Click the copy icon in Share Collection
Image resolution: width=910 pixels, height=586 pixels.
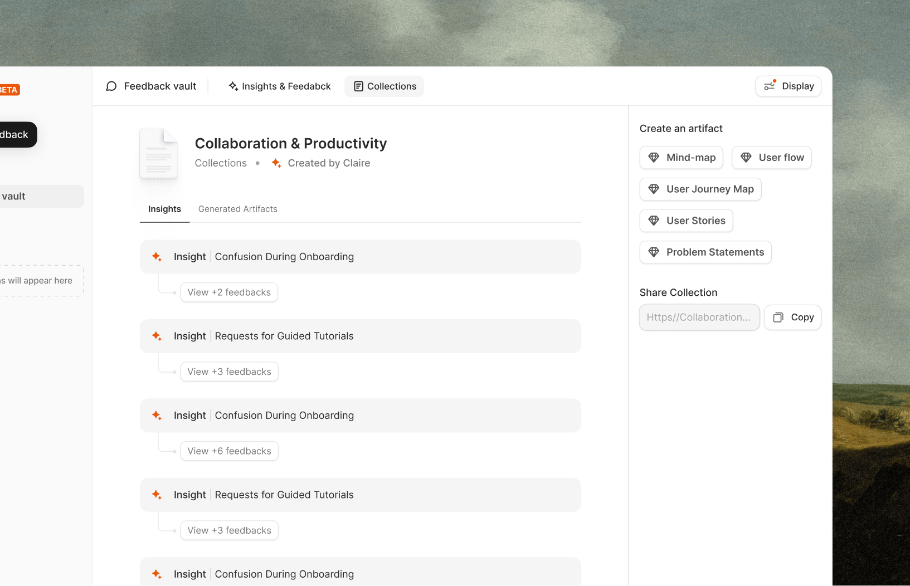pos(778,318)
